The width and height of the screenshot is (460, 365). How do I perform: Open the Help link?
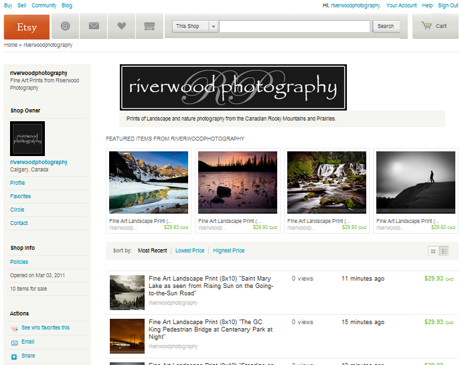pyautogui.click(x=427, y=5)
